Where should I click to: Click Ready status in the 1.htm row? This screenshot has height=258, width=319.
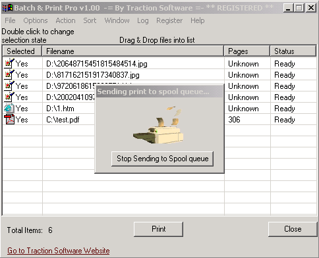[285, 109]
